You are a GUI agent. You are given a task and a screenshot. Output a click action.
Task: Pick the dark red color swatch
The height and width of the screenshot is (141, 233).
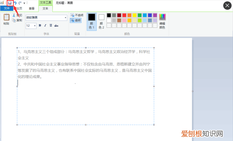point(119,15)
